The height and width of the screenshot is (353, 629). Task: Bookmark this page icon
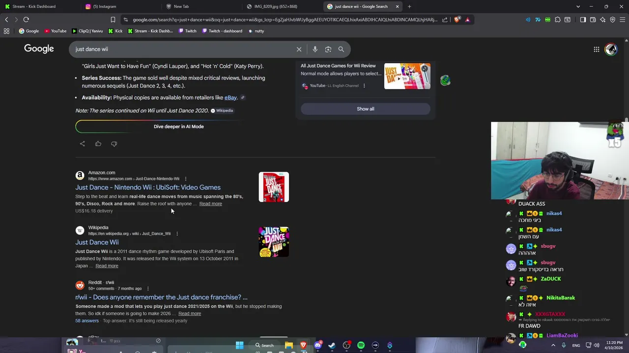113,20
